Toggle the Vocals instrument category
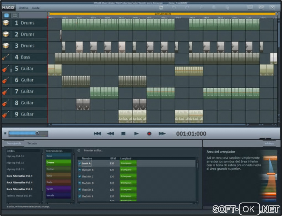This screenshot has width=282, height=216. (x=58, y=195)
